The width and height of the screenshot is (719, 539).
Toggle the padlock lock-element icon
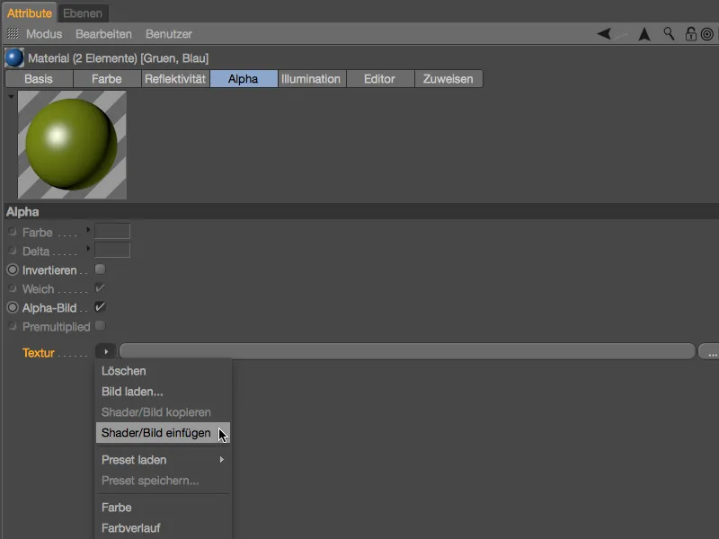[x=690, y=34]
